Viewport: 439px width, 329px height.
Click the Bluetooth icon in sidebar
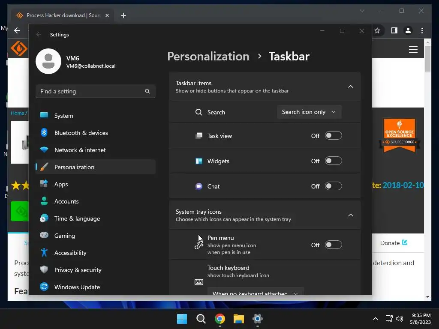coord(44,132)
